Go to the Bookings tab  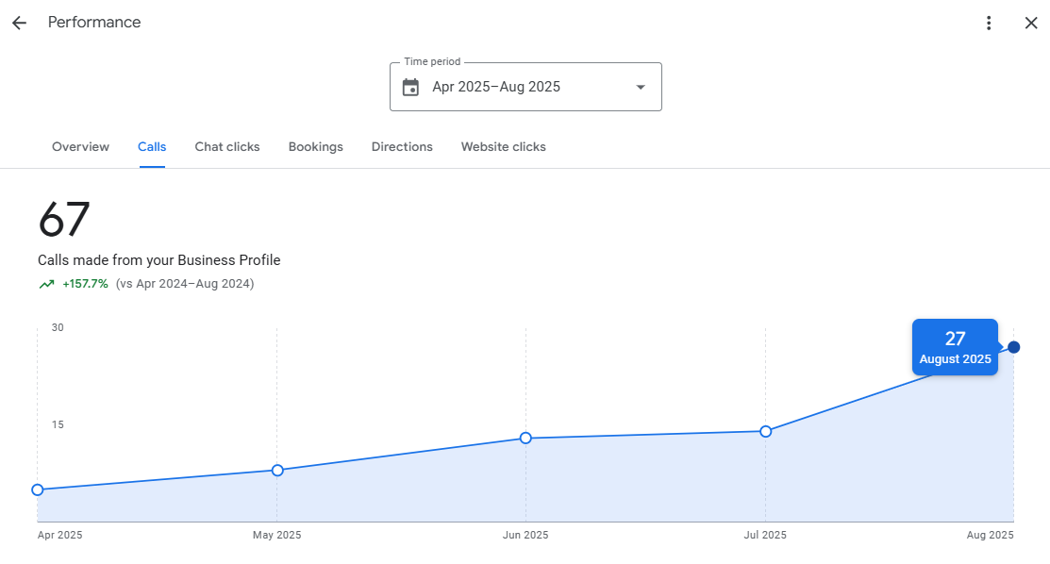tap(315, 147)
